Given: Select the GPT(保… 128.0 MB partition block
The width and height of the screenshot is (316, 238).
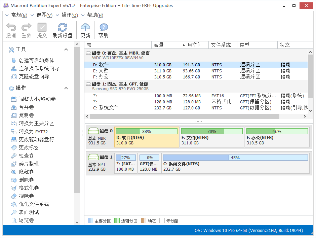Looking at the screenshot, I should [149, 163].
